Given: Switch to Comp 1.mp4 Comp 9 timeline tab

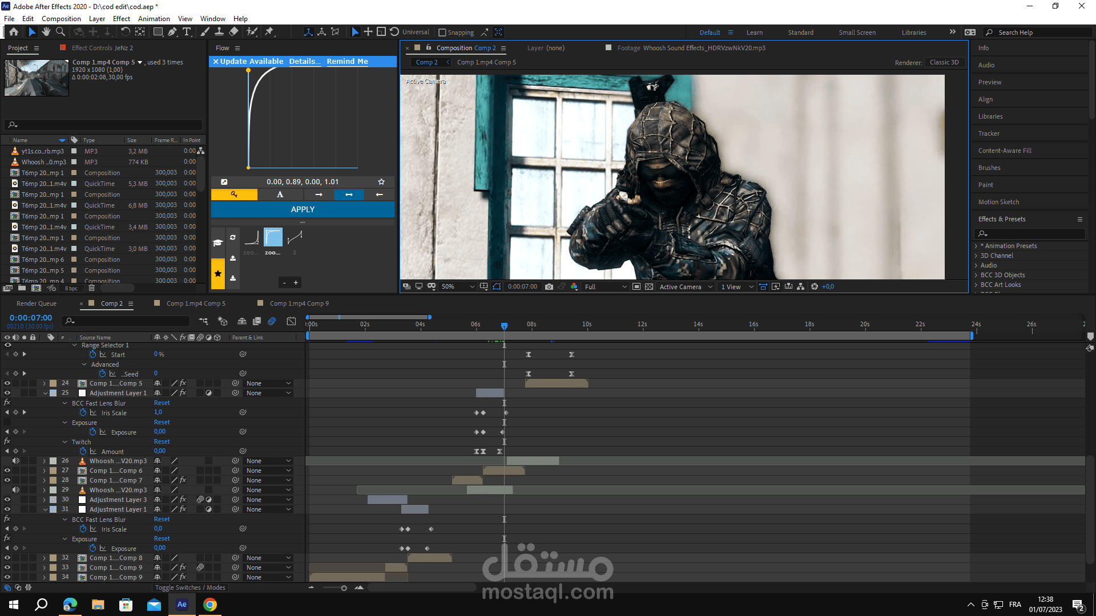Looking at the screenshot, I should click(299, 303).
